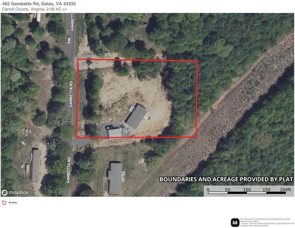Click the Land id logo badge
The image size is (295, 228).
(x=235, y=223)
